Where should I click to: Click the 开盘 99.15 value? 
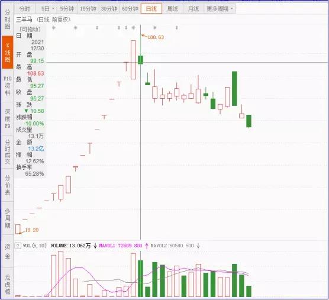tap(37, 61)
